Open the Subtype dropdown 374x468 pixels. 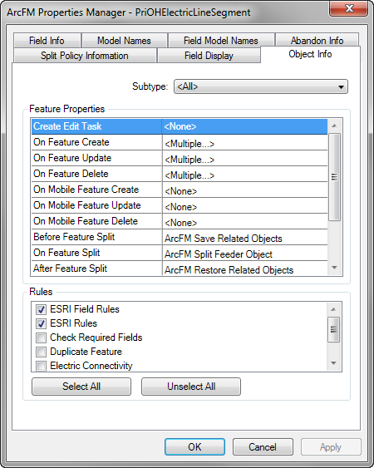pos(261,86)
